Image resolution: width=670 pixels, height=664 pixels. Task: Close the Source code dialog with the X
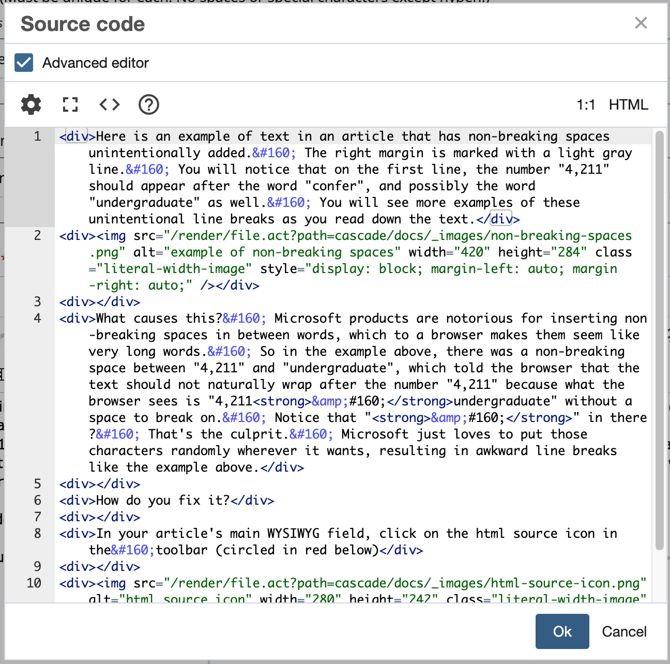[x=641, y=23]
